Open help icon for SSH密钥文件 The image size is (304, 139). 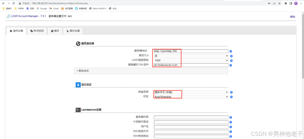click(231, 132)
